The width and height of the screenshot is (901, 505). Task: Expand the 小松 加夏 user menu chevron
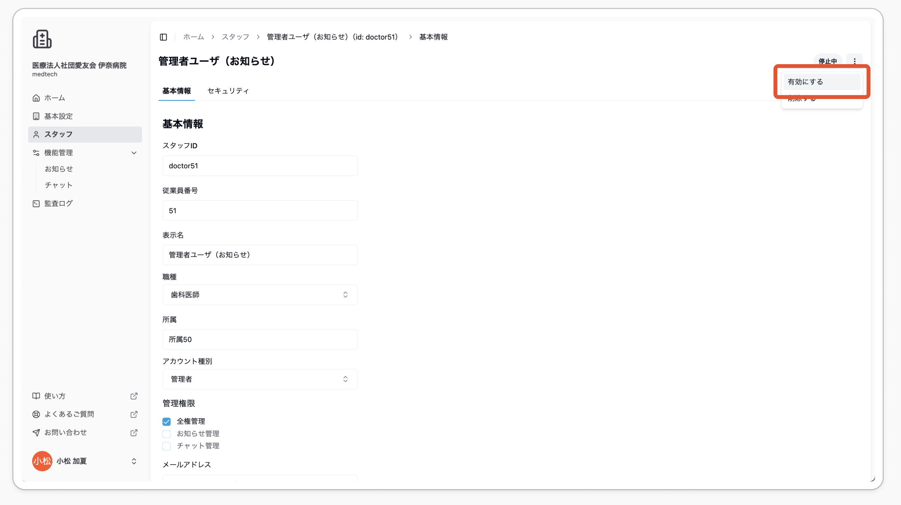134,461
